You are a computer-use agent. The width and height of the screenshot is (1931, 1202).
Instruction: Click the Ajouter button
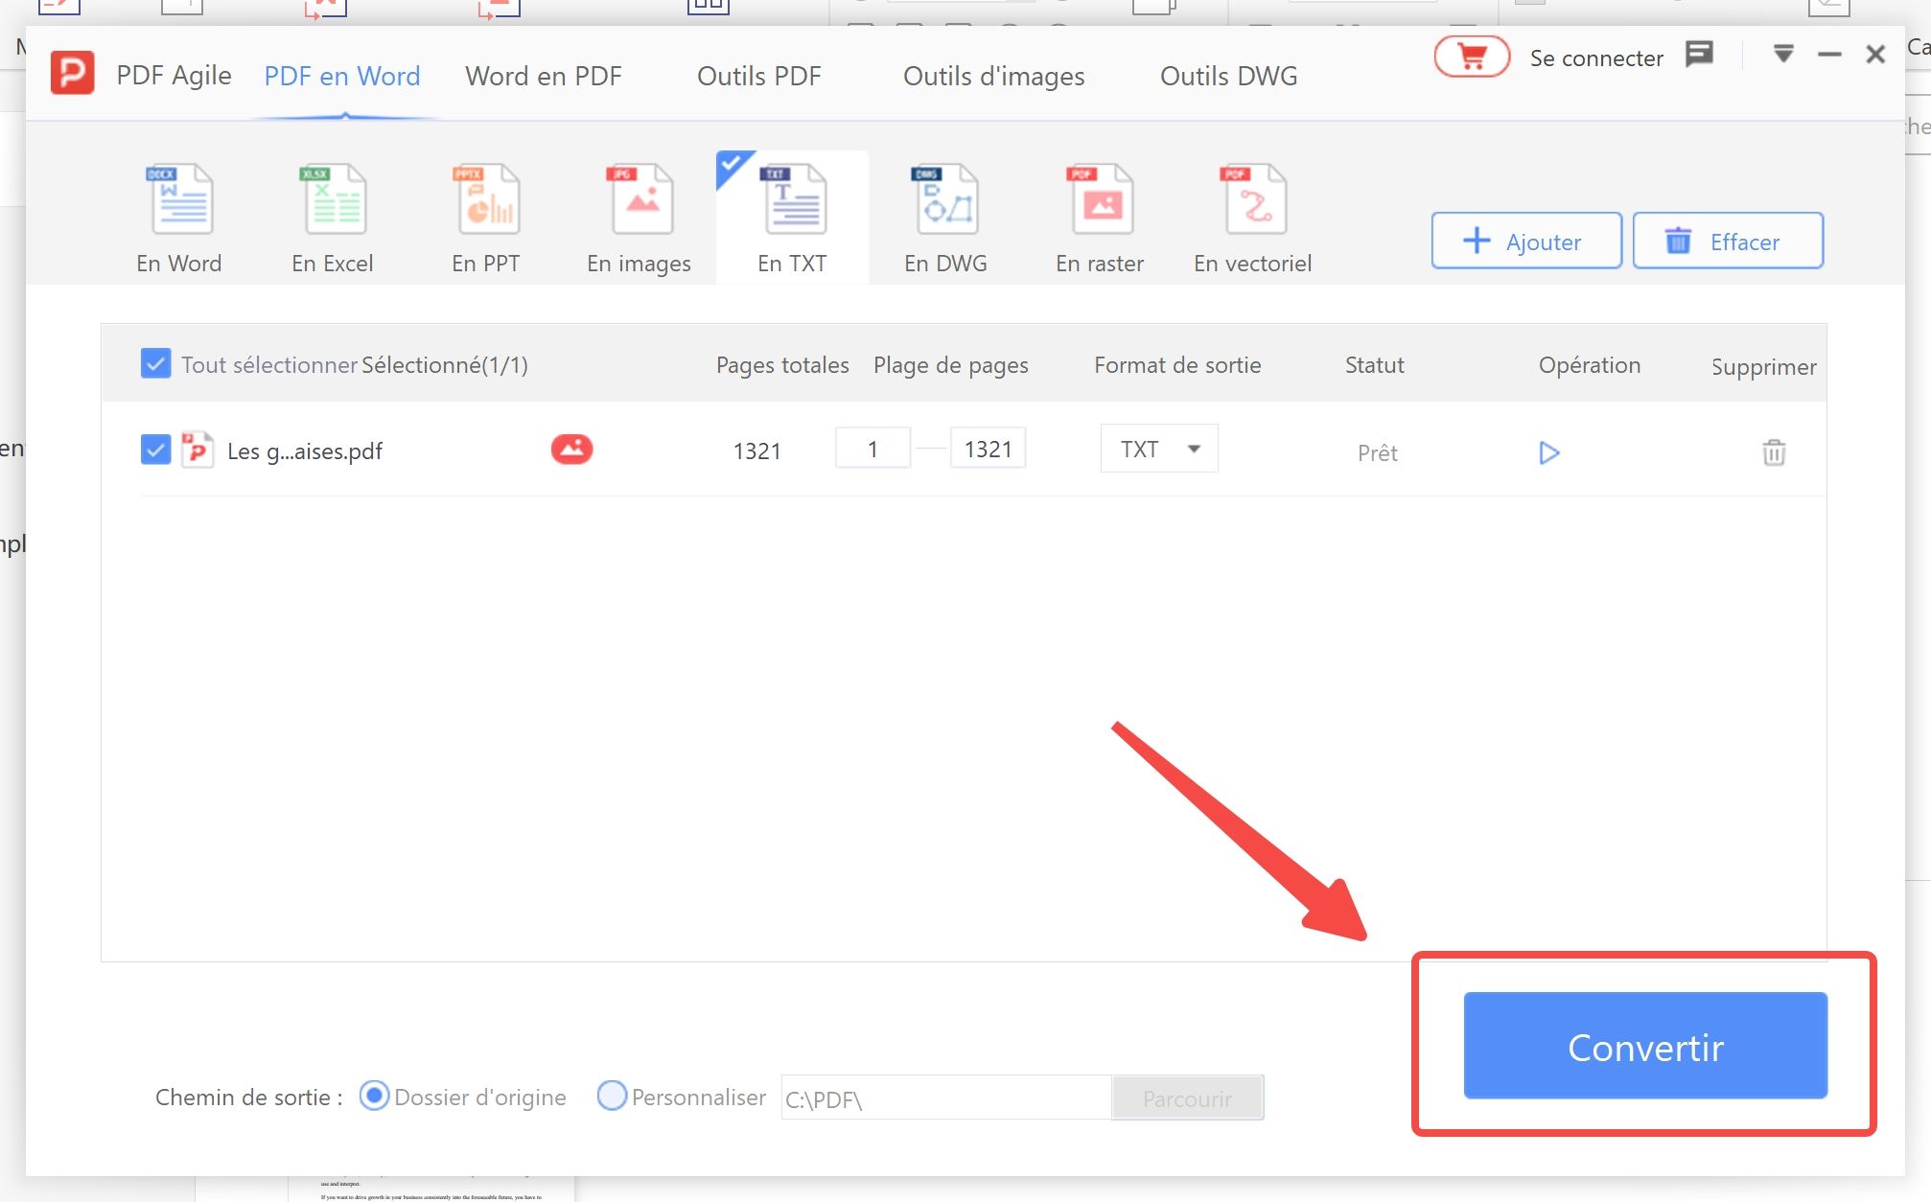pyautogui.click(x=1526, y=241)
